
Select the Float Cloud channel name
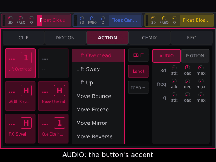pos(53,20)
